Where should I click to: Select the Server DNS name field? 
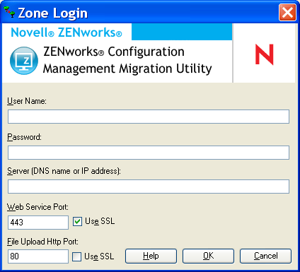coord(149,187)
